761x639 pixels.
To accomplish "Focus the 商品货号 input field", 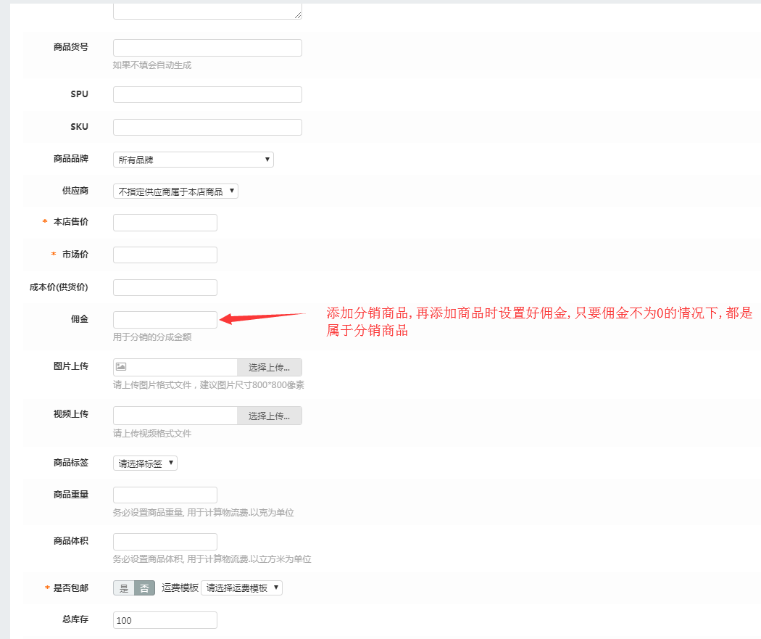I will point(207,48).
